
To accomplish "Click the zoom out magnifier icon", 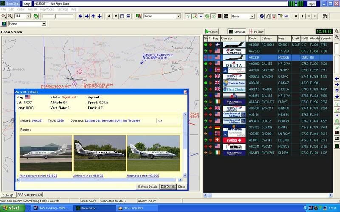I will pyautogui.click(x=10, y=16).
